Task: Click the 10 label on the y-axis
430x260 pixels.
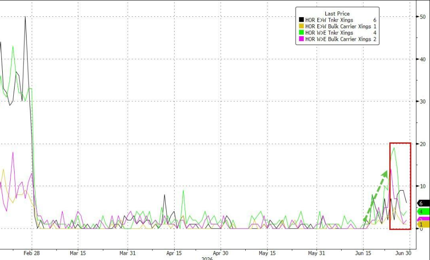Action: tap(422, 186)
